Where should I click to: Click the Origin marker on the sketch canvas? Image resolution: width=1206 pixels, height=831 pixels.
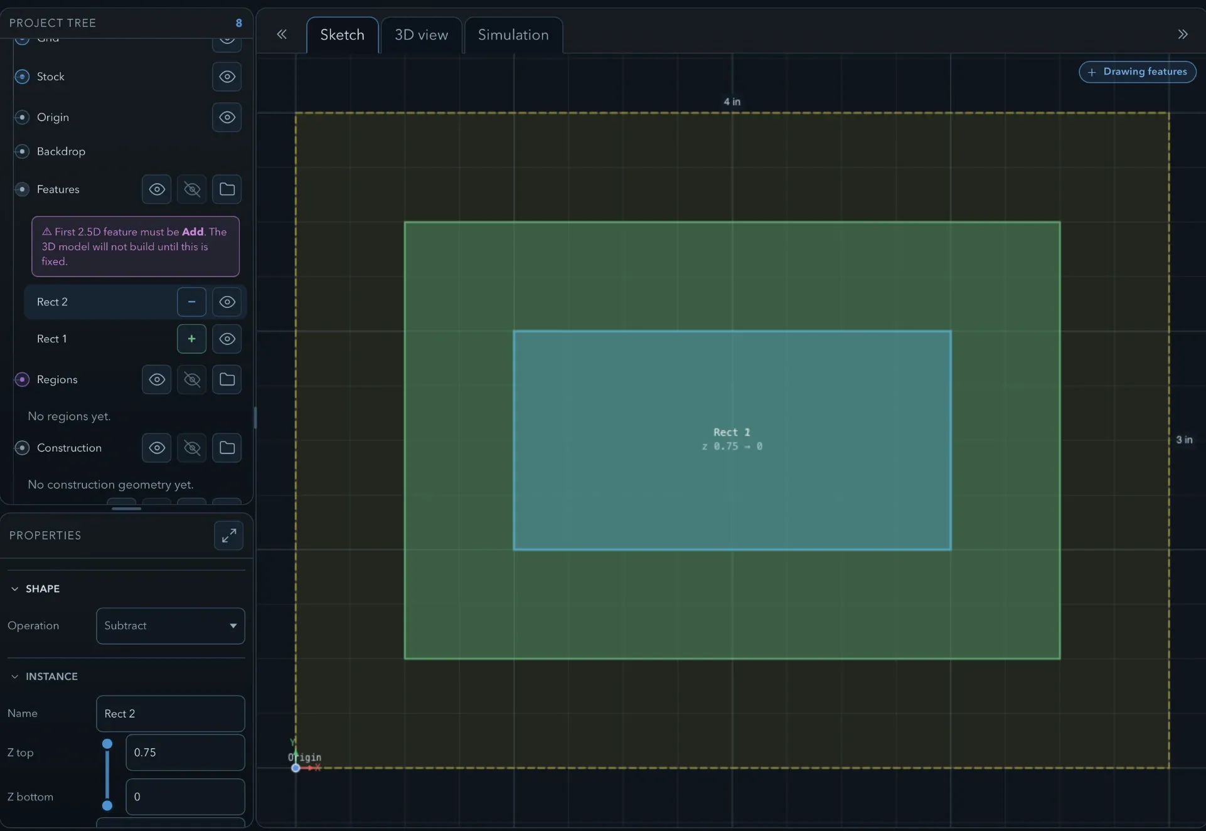pos(296,768)
